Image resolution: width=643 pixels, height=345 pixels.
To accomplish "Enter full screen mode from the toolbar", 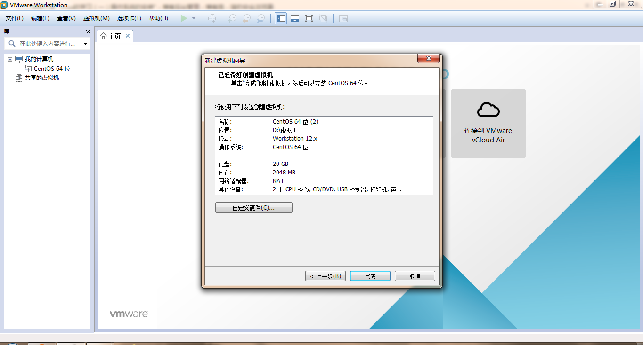I will 309,18.
